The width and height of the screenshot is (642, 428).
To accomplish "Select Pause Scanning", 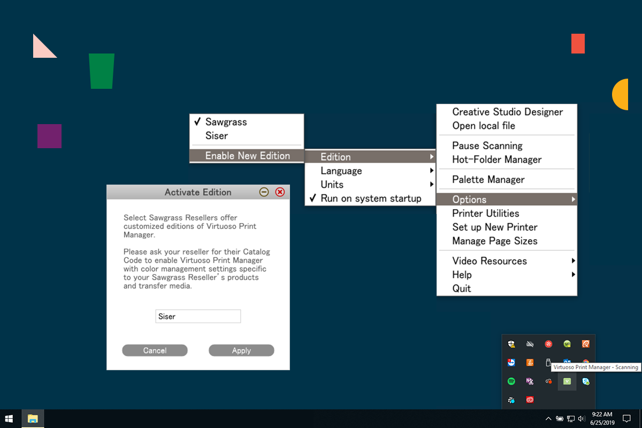I will 507,146.
